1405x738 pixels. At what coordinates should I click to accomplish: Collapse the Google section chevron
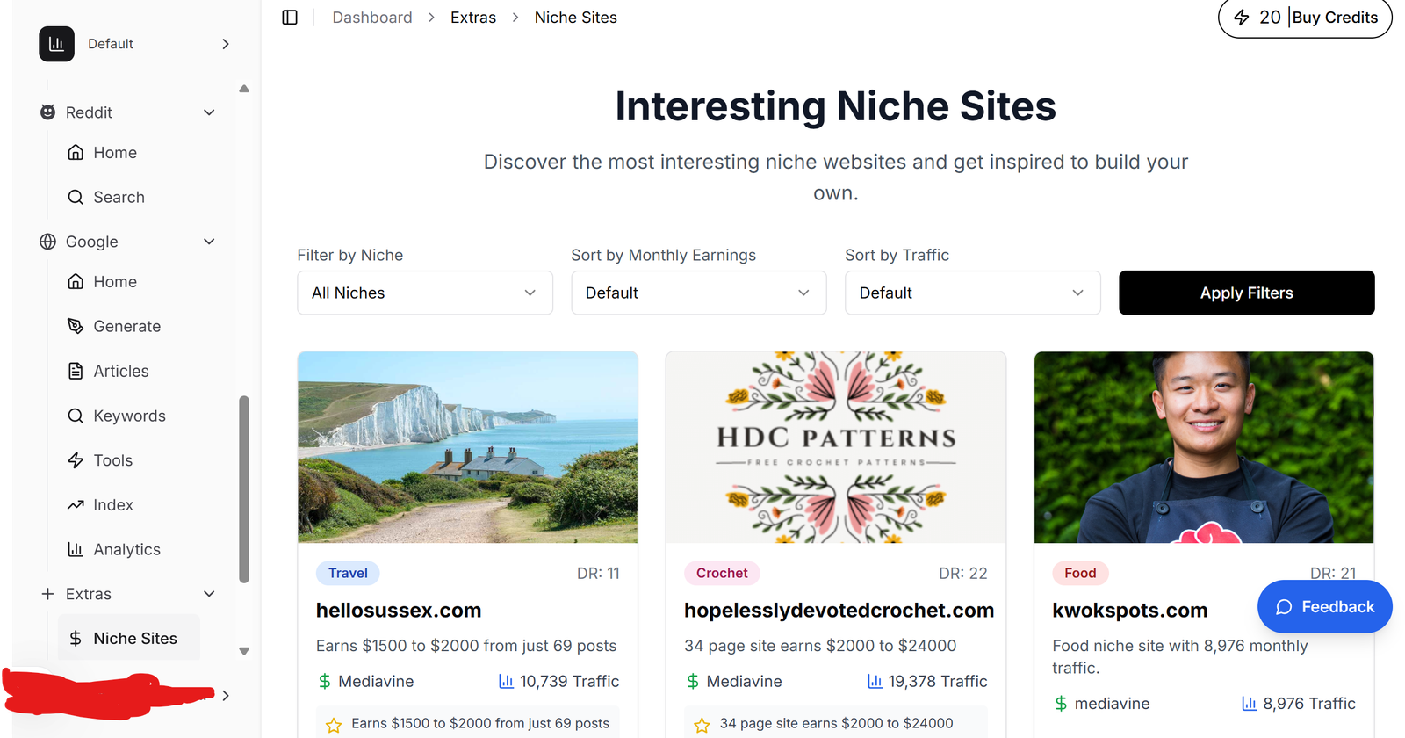[x=209, y=242]
